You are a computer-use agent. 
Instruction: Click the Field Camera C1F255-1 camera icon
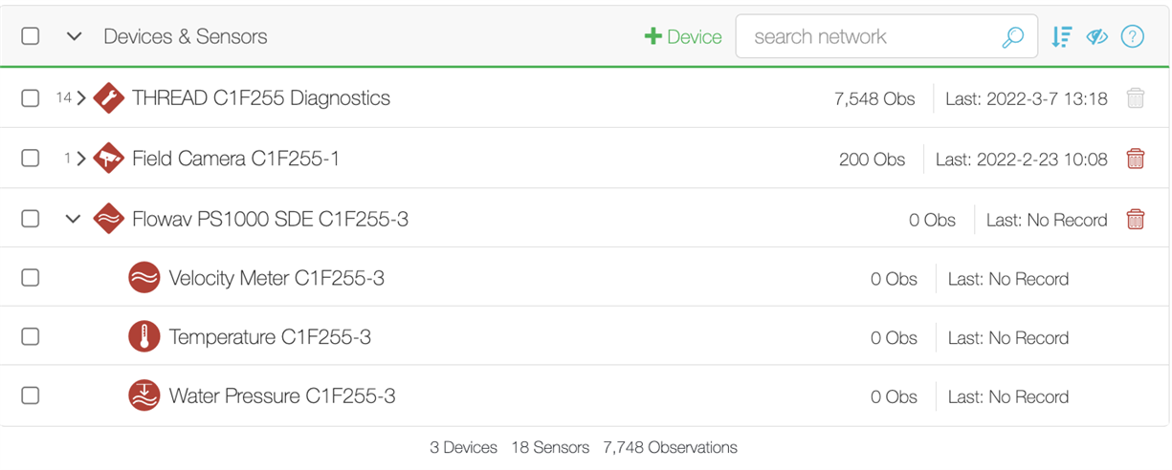[109, 159]
